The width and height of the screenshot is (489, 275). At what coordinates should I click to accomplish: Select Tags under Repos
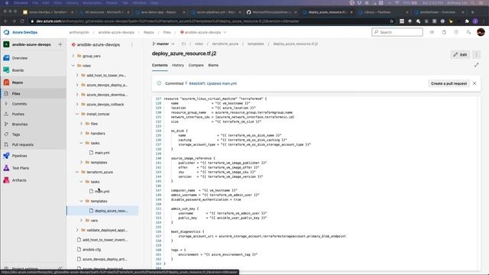click(16, 134)
